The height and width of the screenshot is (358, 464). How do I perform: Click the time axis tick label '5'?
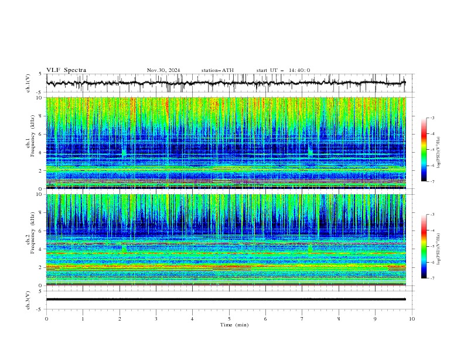pos(229,319)
